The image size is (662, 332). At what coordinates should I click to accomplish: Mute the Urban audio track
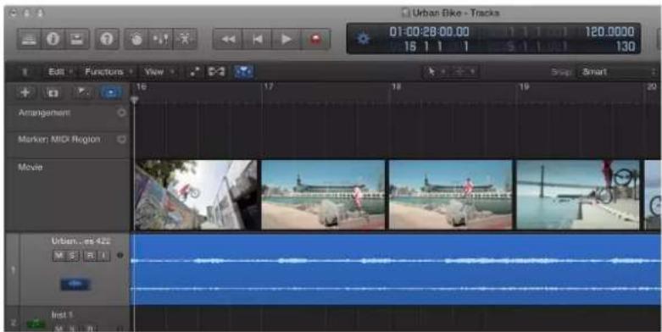coord(59,256)
